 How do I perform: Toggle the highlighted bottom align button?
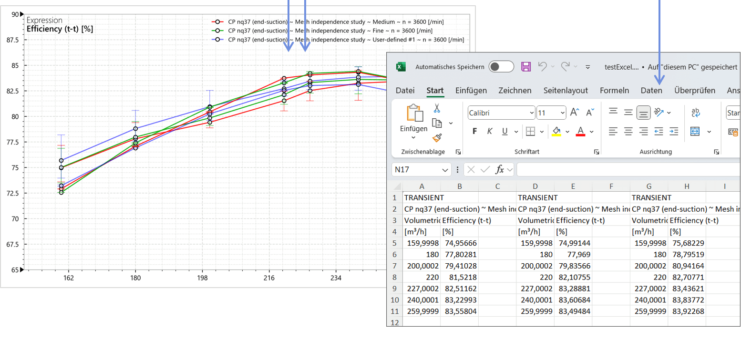pyautogui.click(x=644, y=113)
